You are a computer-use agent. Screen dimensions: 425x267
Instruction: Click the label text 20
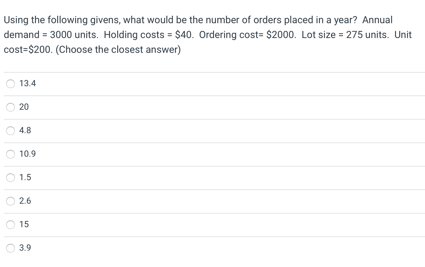(x=24, y=107)
